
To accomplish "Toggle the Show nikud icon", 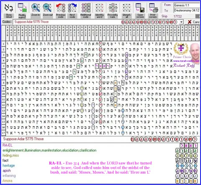I will pos(9,10).
